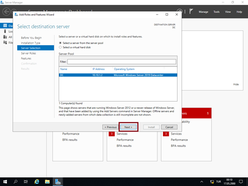Show hidden system tray icons
Image resolution: width=248 pixels, height=186 pixels.
tap(202, 182)
